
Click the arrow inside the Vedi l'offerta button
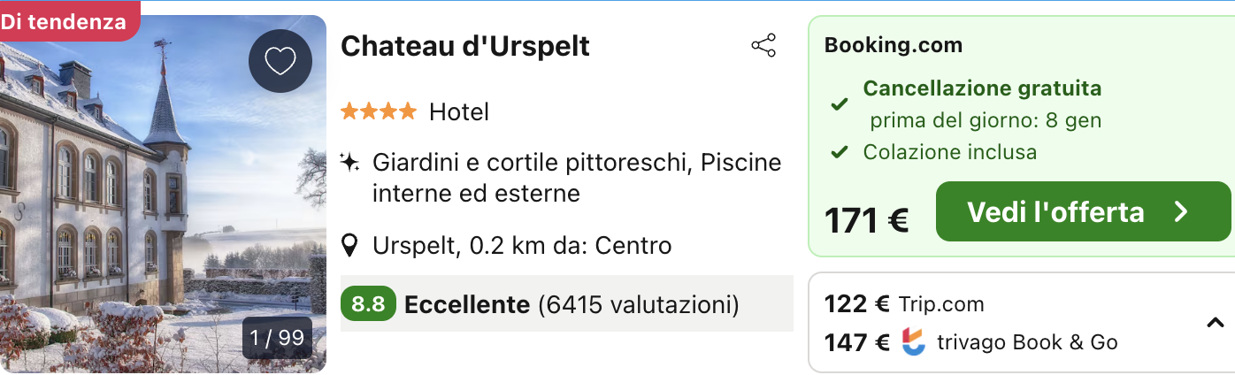tap(1181, 212)
